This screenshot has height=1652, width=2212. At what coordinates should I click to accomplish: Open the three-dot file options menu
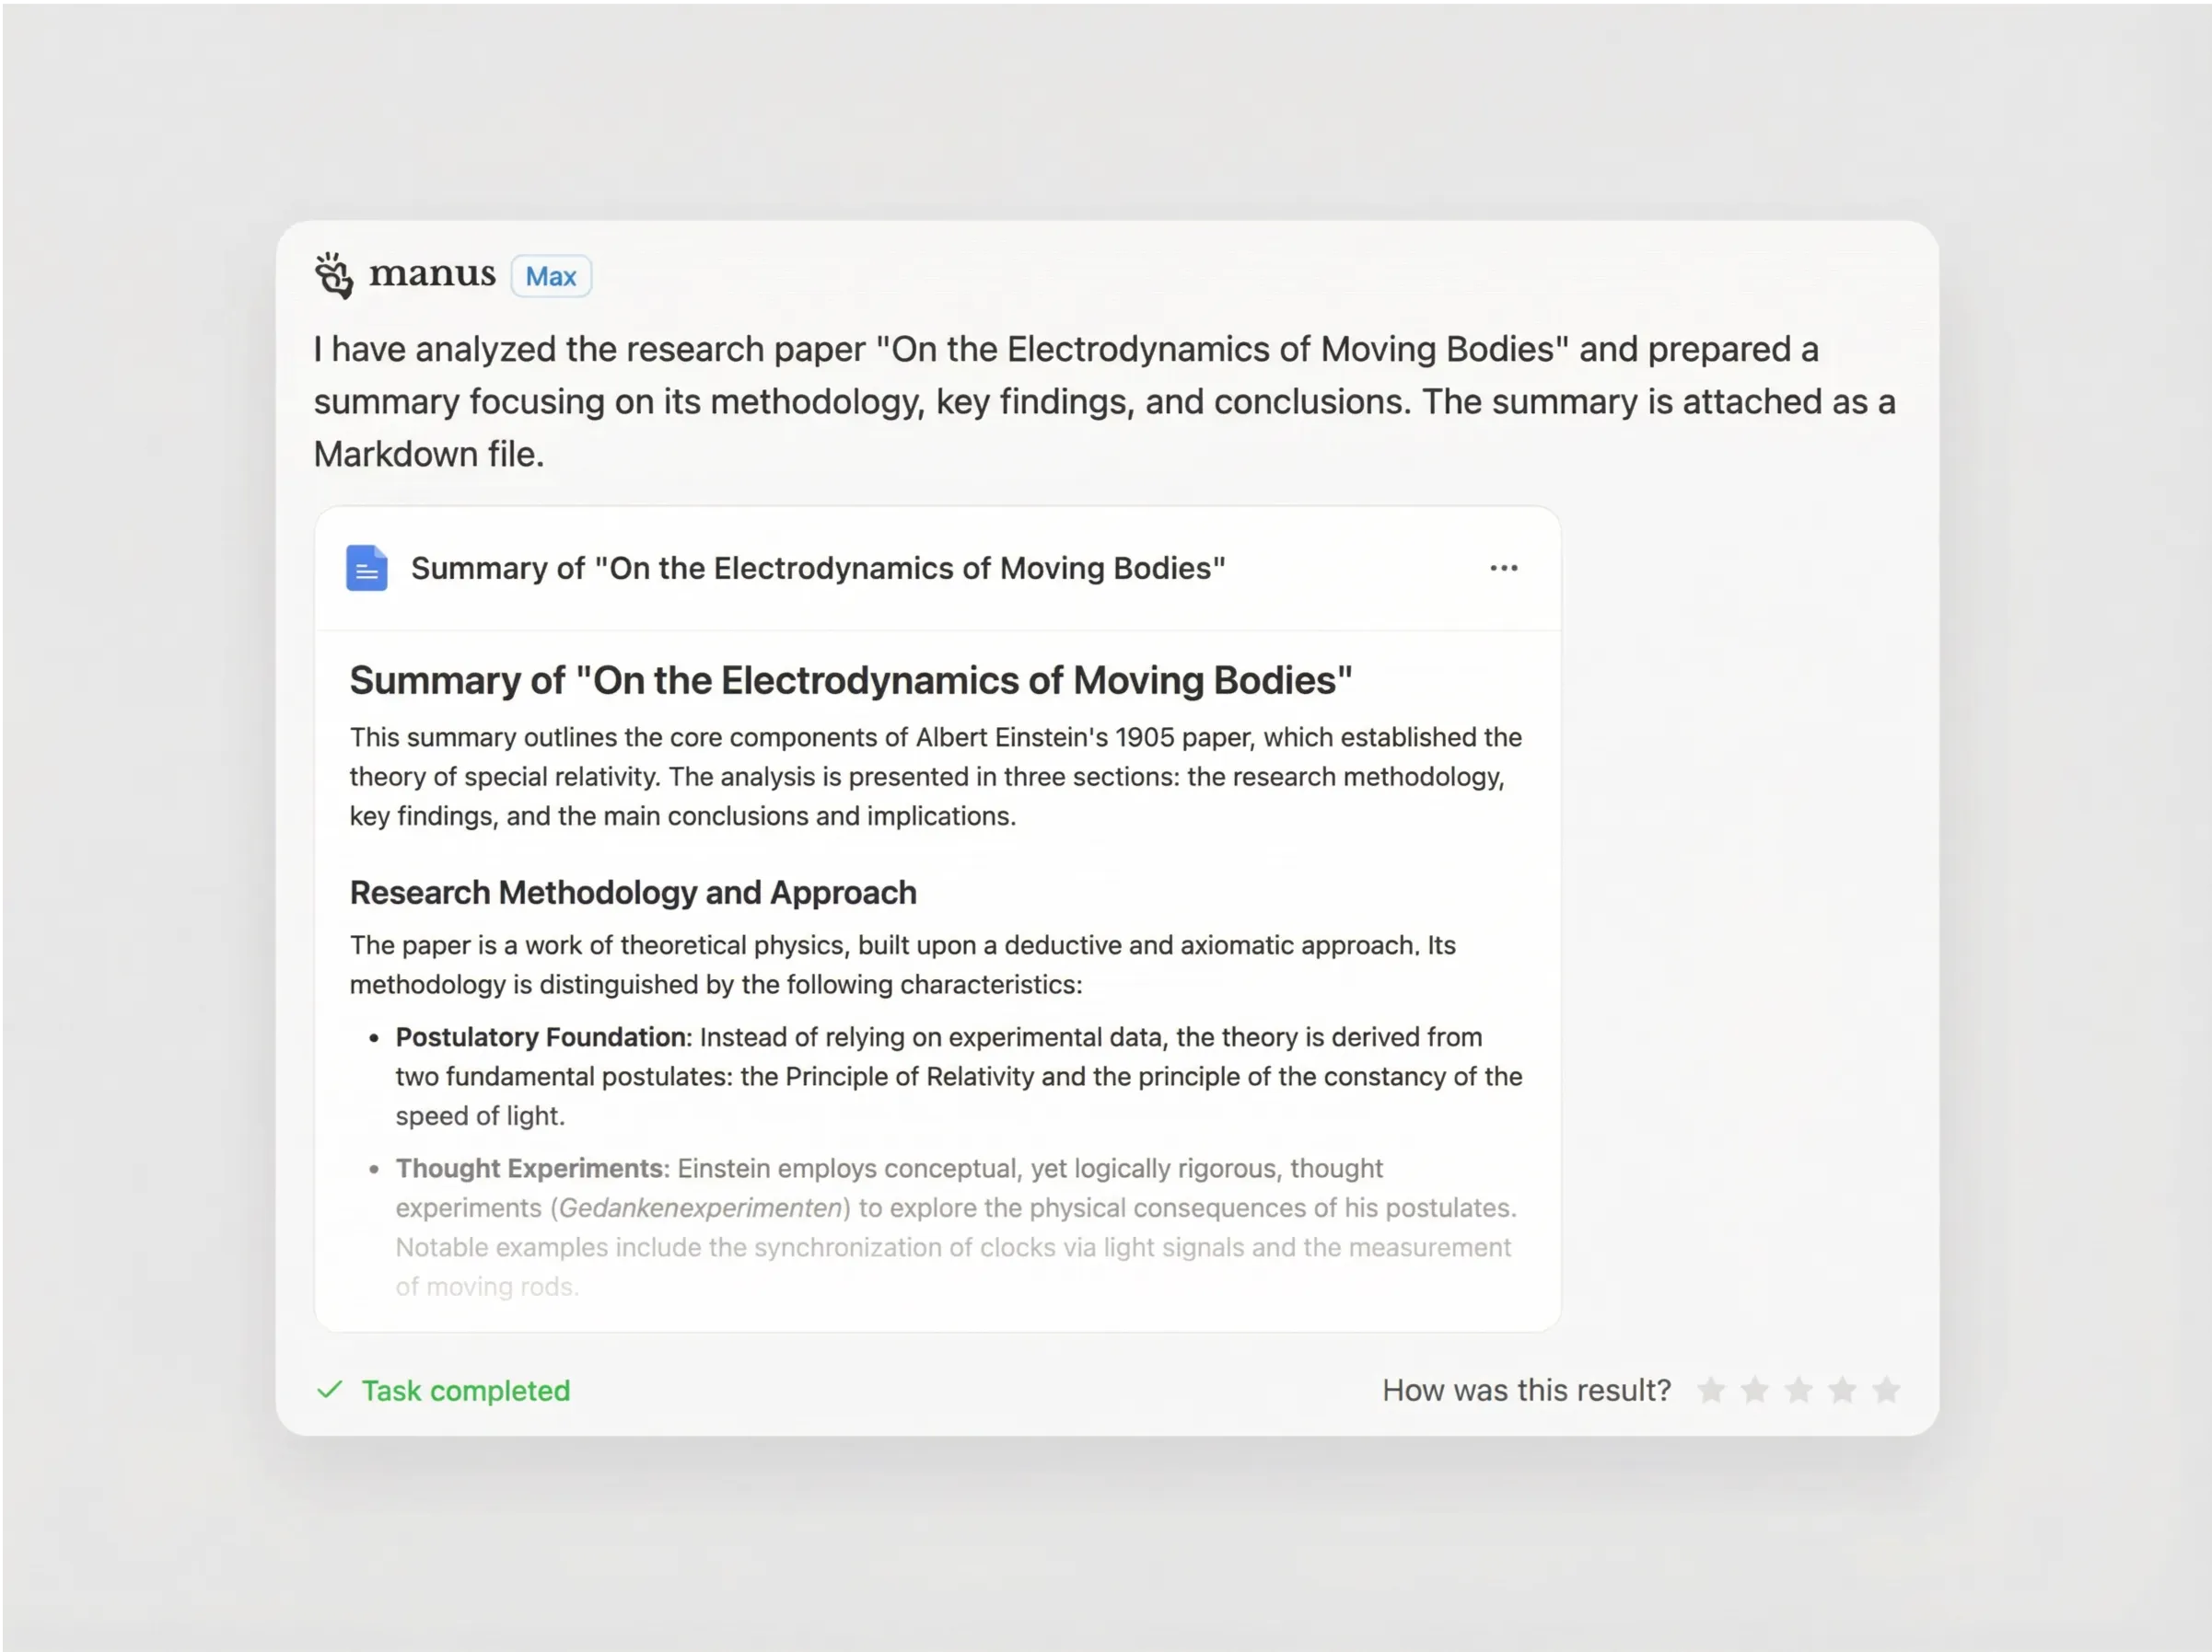1503,568
